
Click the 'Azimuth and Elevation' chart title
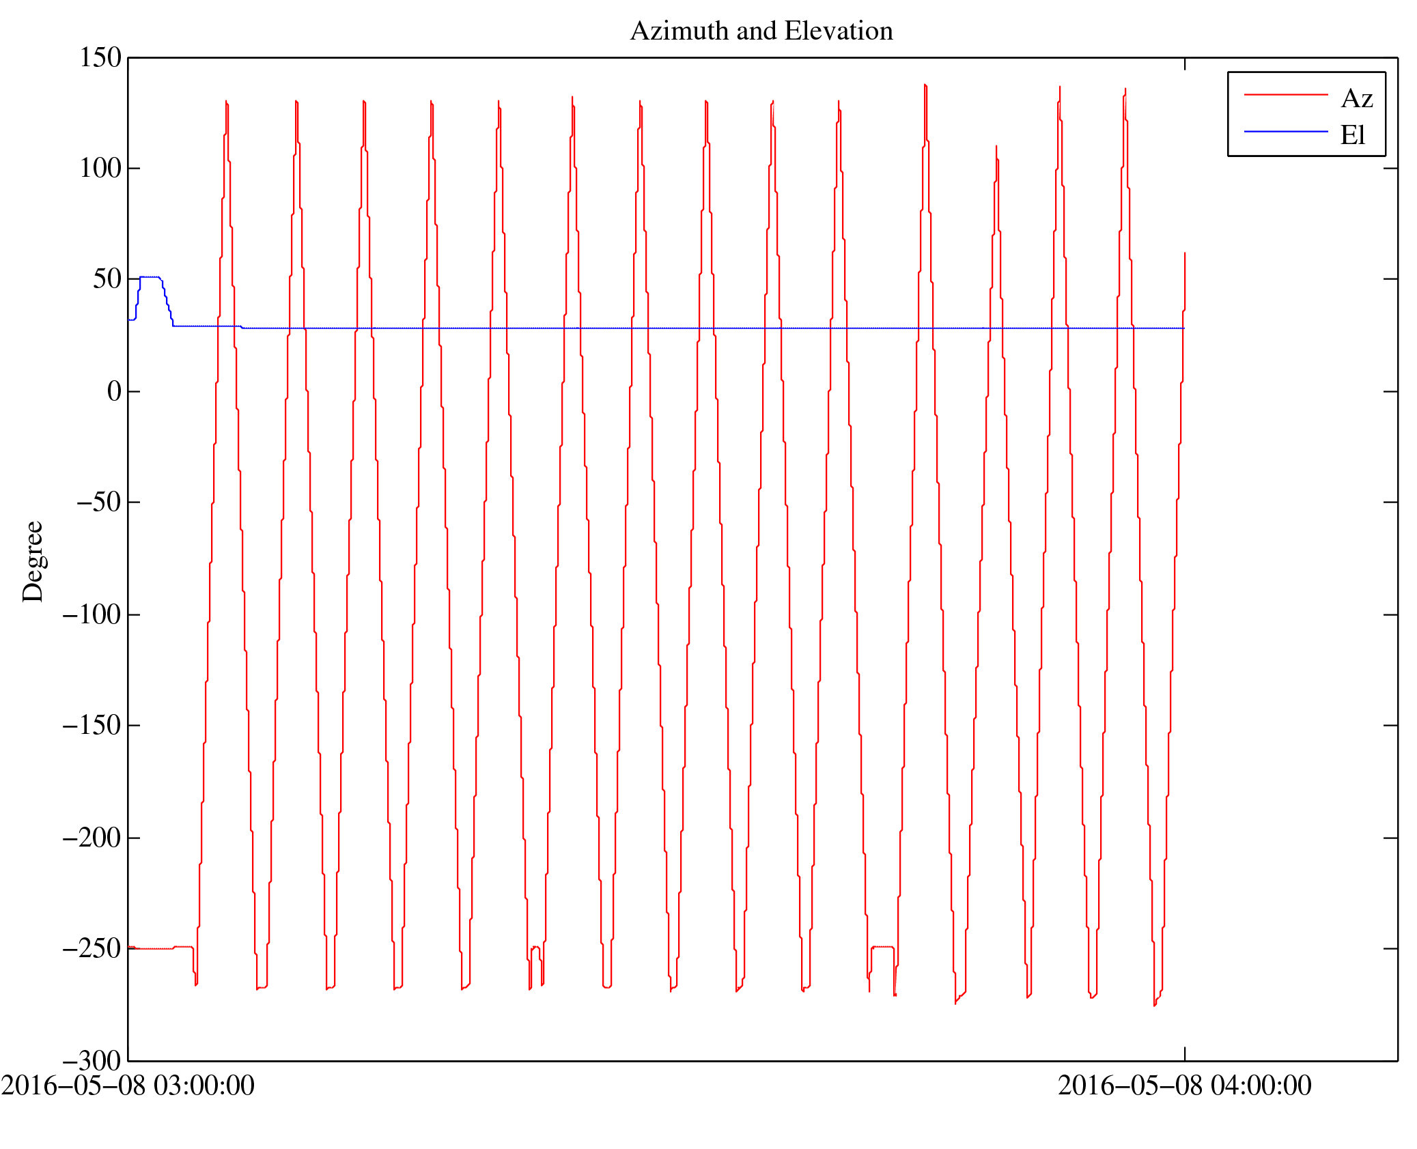(x=761, y=31)
